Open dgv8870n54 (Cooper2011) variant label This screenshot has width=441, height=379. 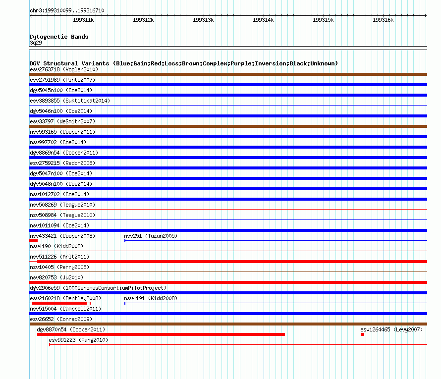point(71,329)
